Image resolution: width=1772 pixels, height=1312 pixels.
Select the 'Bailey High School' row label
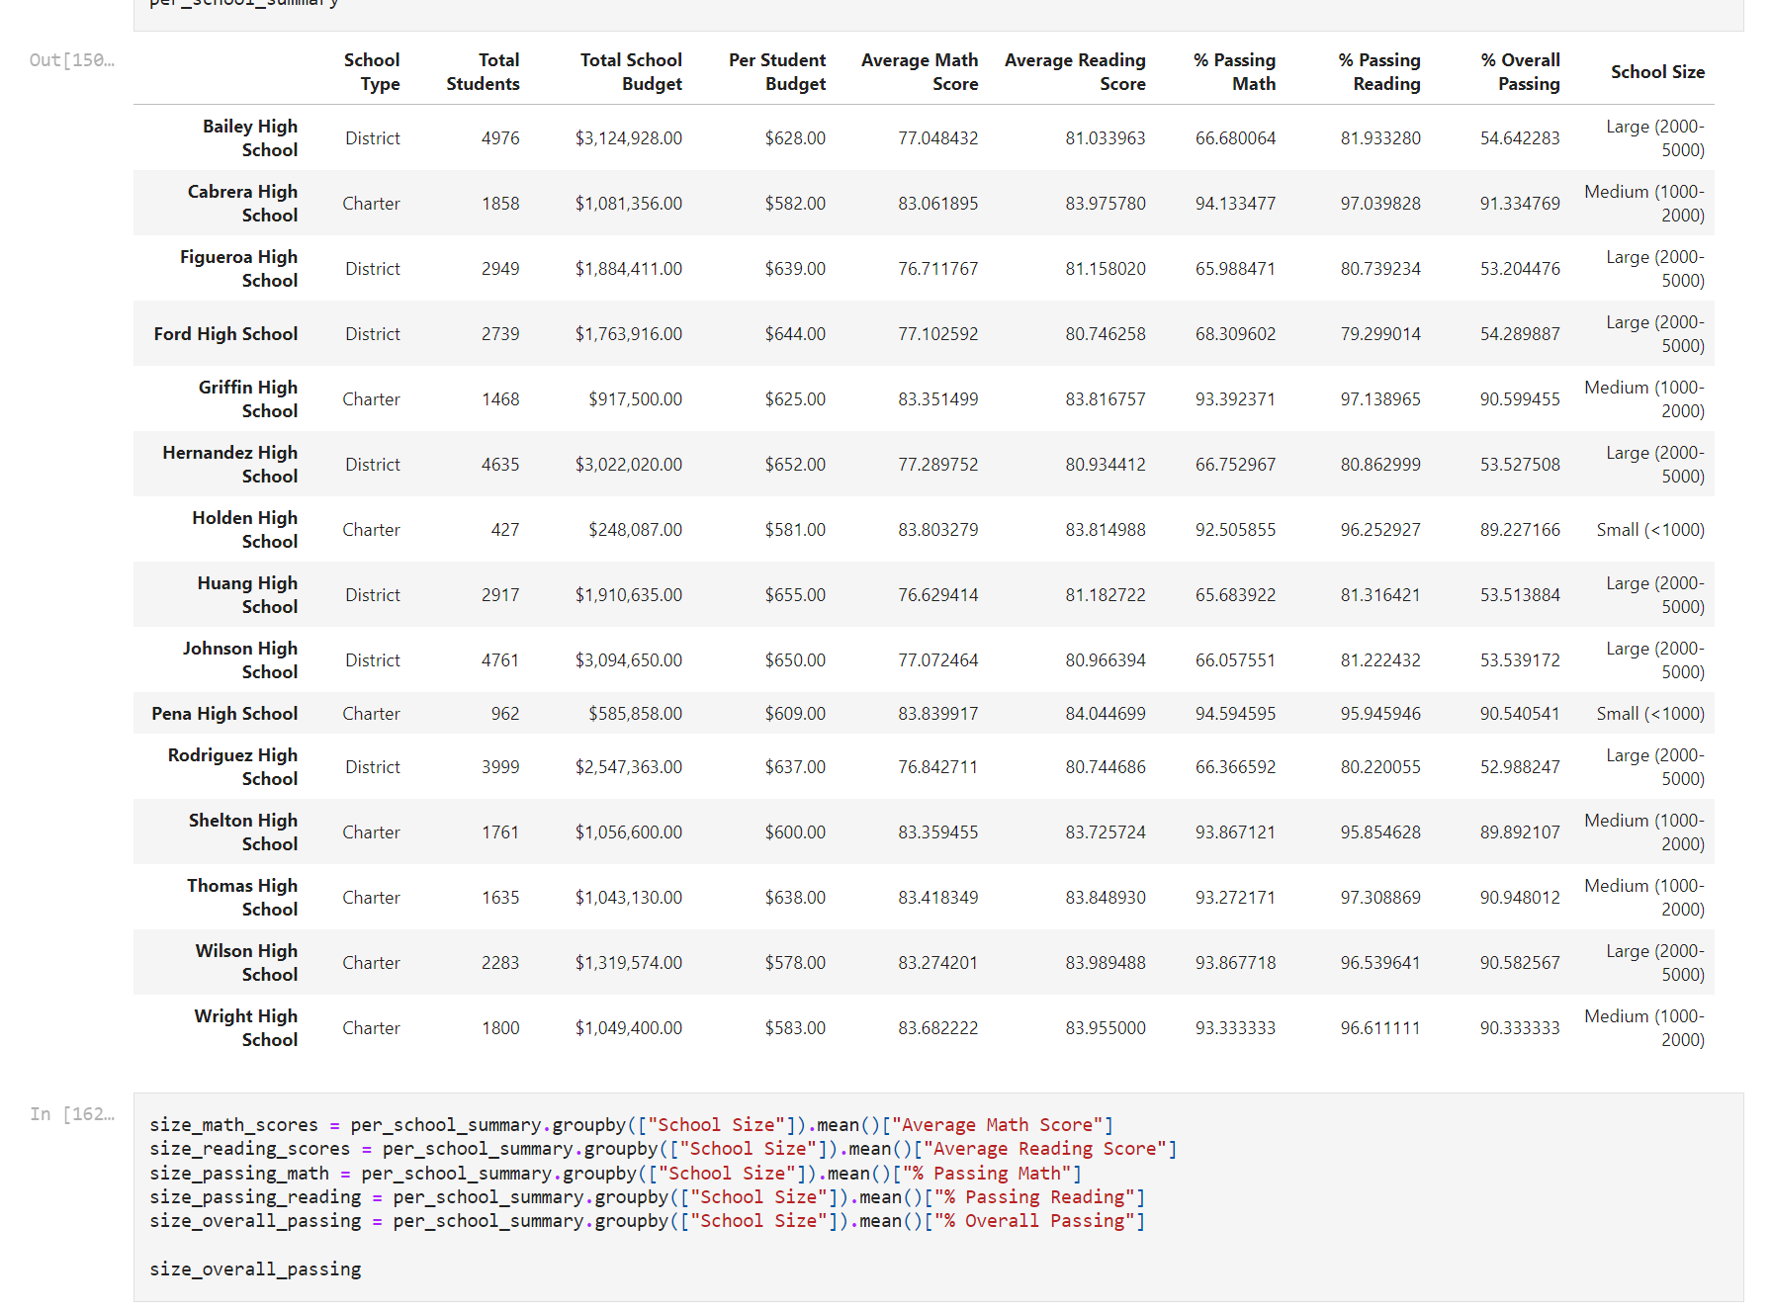pos(250,138)
